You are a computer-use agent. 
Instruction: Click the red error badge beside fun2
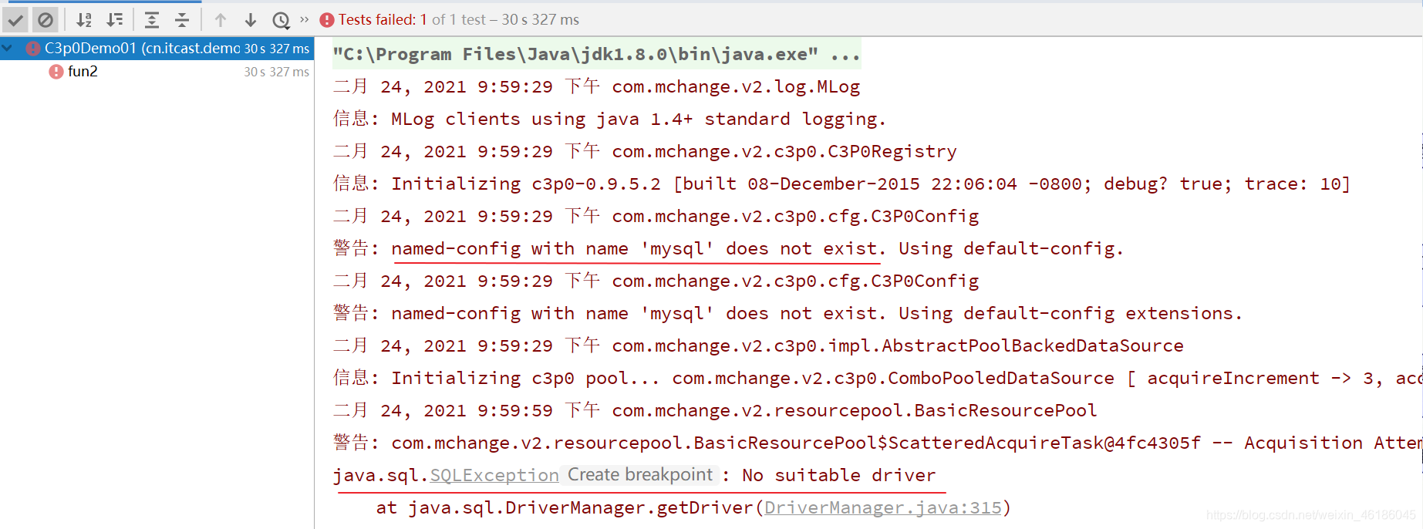point(55,72)
